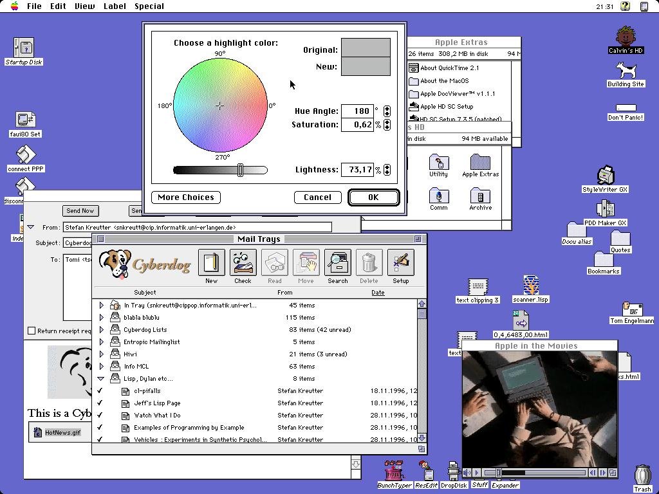659x494 pixels.
Task: Select the Archive folder in HD window
Action: pyautogui.click(x=480, y=196)
